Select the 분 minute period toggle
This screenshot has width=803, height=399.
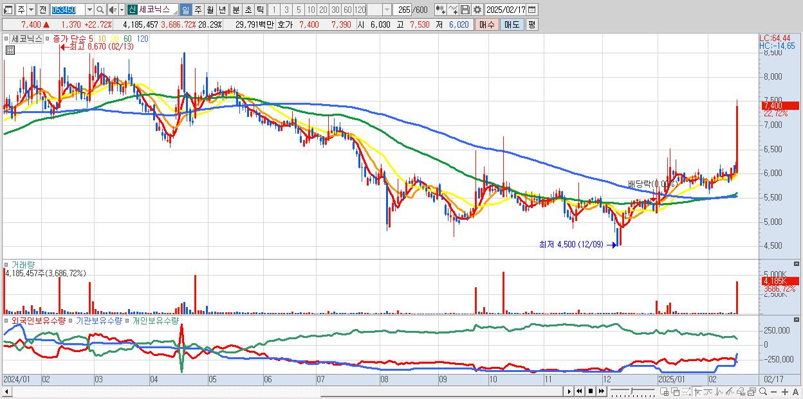click(235, 10)
